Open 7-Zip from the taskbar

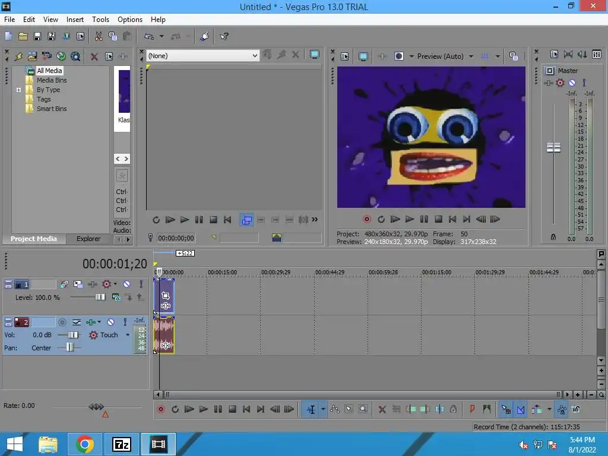tap(121, 444)
